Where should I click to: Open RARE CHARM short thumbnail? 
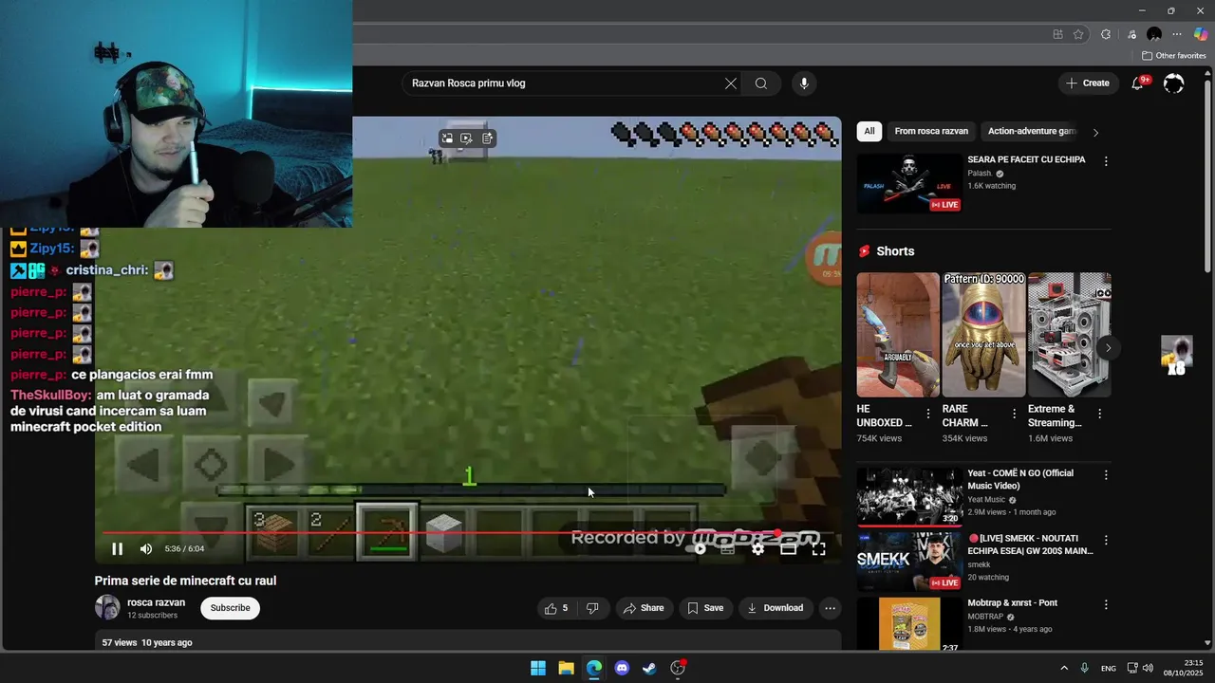pyautogui.click(x=983, y=335)
